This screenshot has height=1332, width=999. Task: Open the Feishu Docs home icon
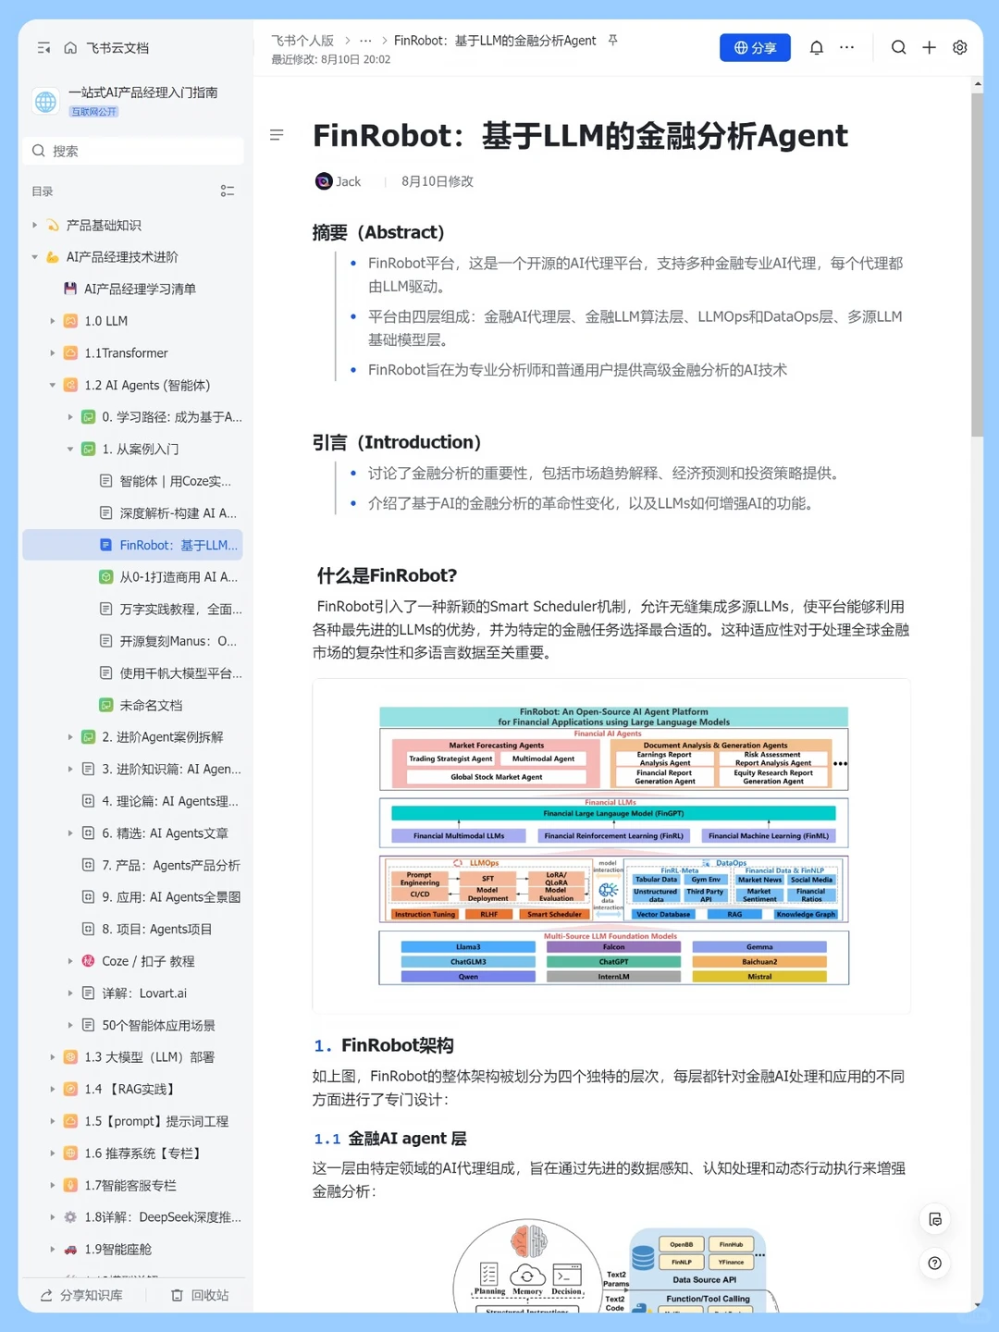click(x=70, y=48)
